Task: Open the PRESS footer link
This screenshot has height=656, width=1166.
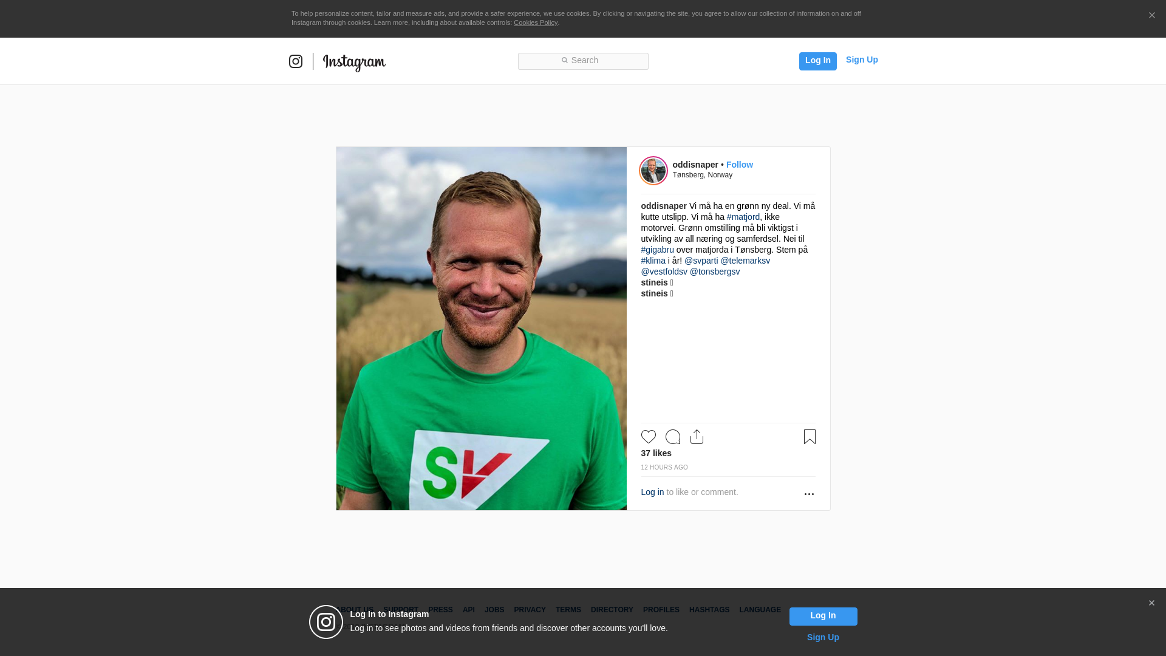Action: tap(440, 610)
